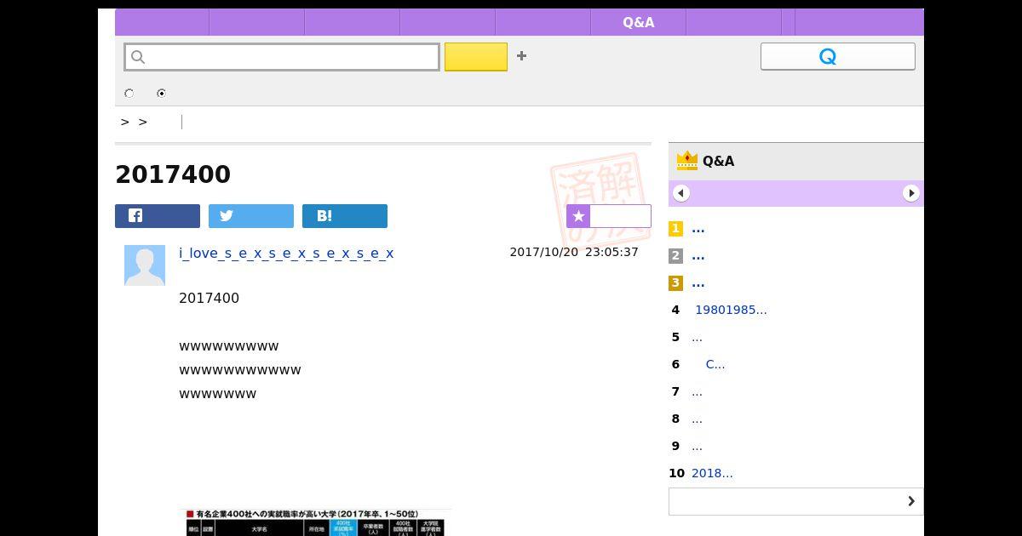The image size is (1022, 536).
Task: Open the rank 1 ranking link
Action: click(698, 229)
